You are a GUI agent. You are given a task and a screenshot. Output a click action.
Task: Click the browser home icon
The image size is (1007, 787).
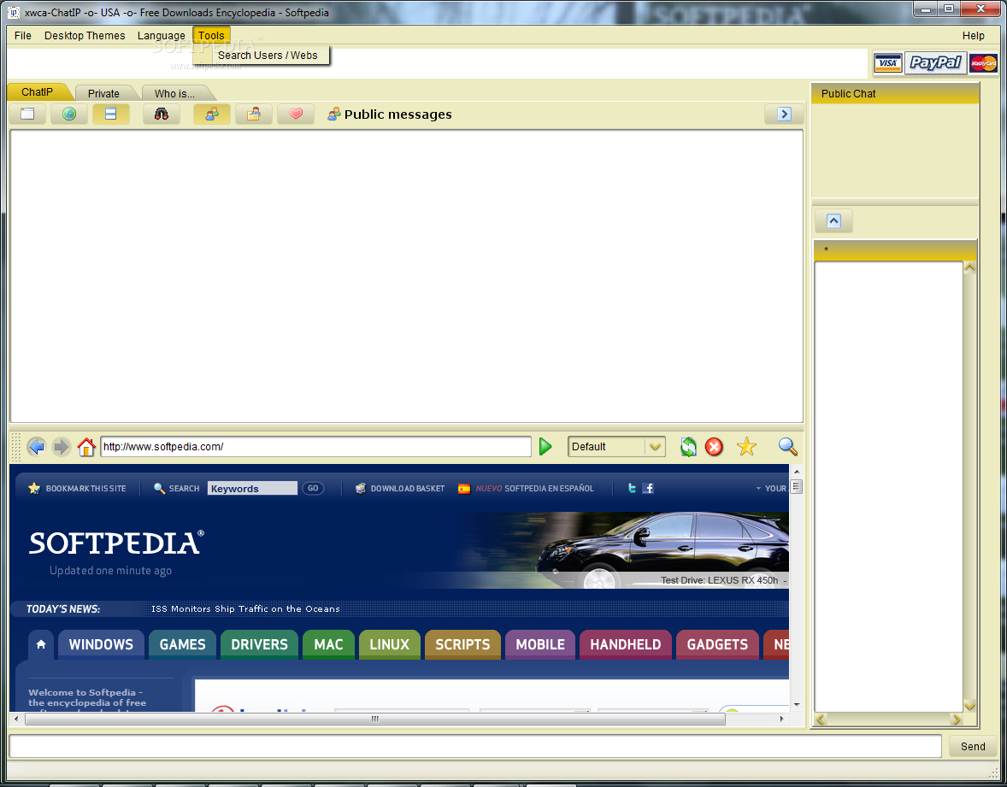click(x=86, y=446)
